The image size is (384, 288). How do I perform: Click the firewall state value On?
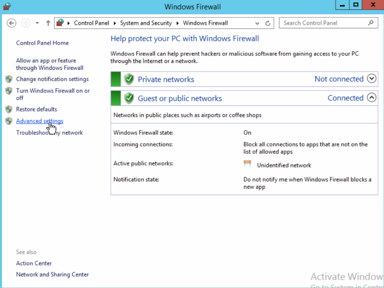click(247, 133)
